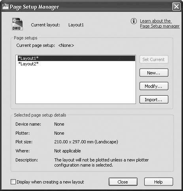Viewport: 183px width, 191px height.
Task: Click the information circle icon
Action: (x=134, y=21)
